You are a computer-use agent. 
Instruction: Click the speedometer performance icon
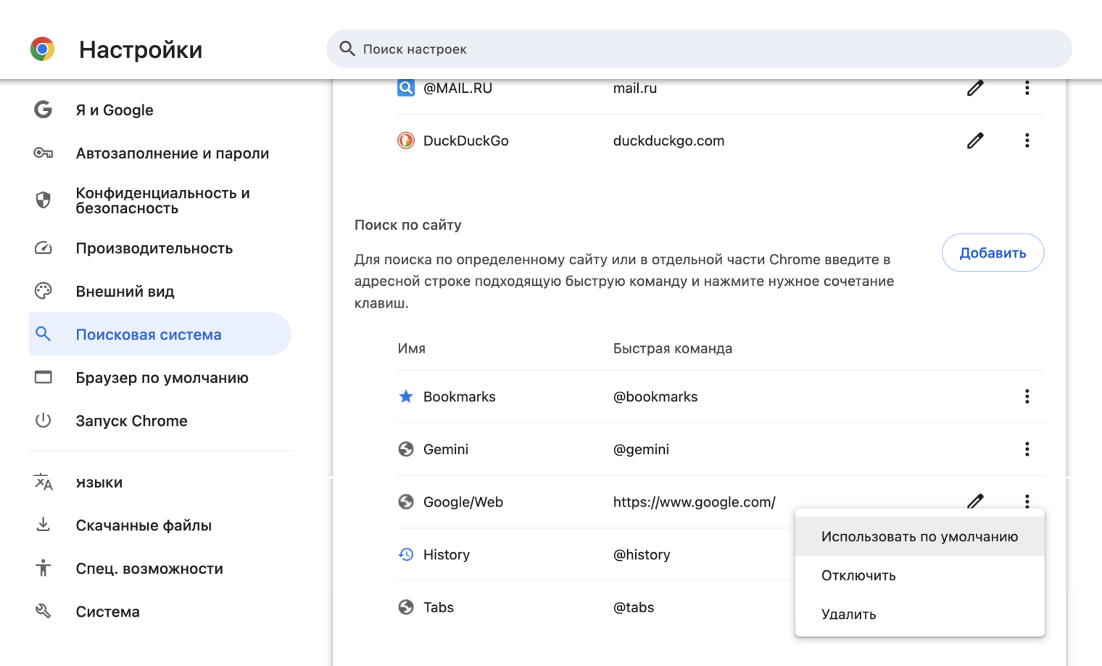[43, 248]
